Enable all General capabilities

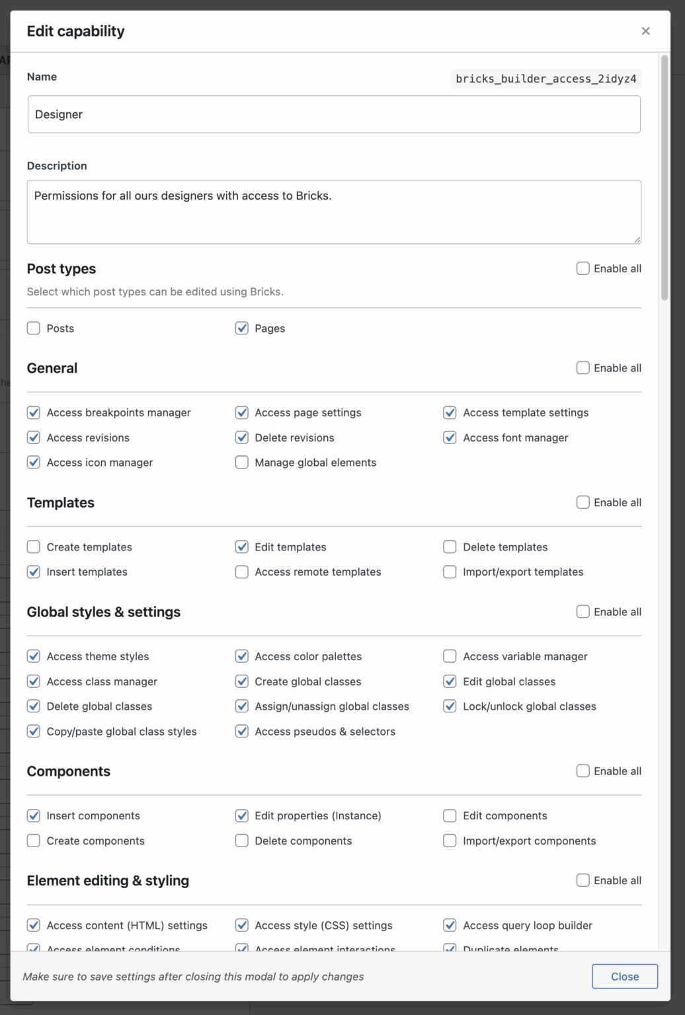[x=583, y=367]
